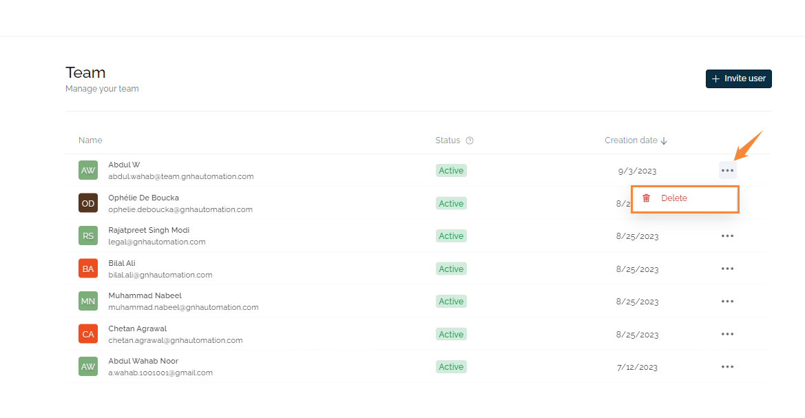Click Abdul W's email address

pyautogui.click(x=180, y=176)
